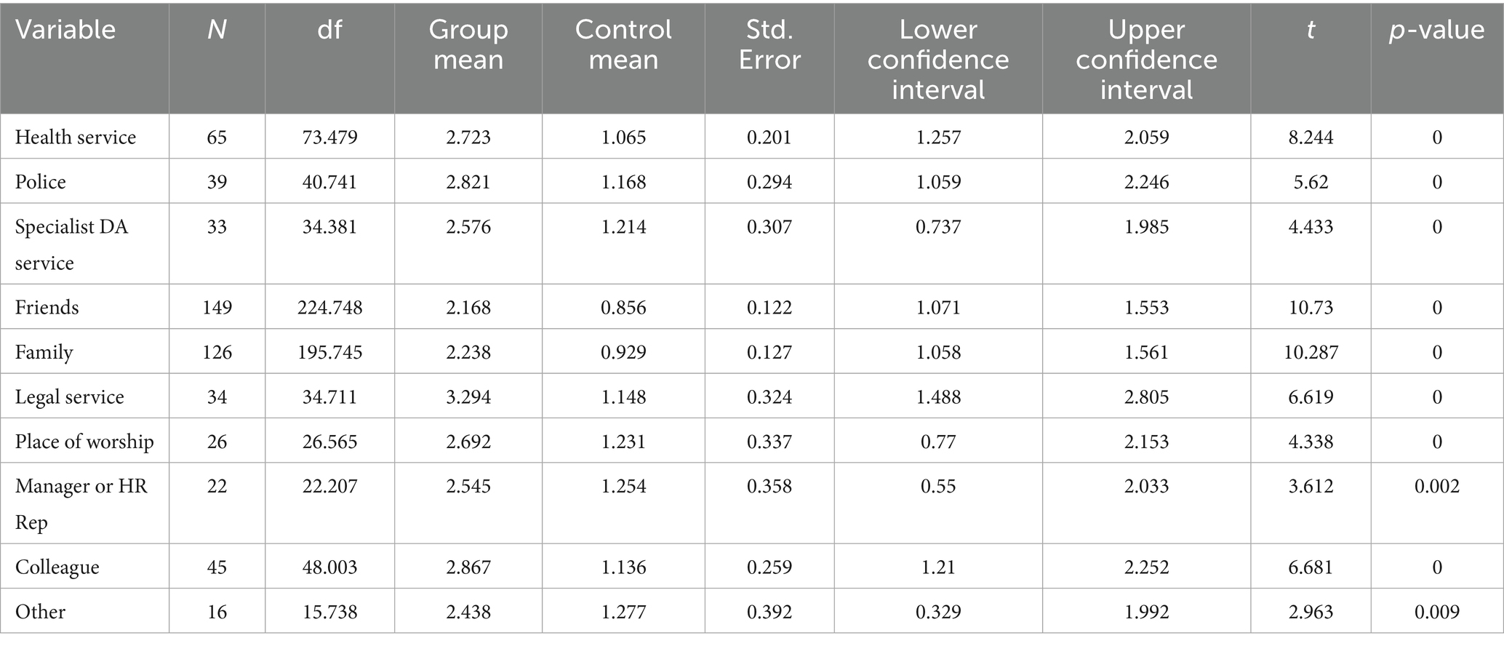This screenshot has height=646, width=1504.
Task: Click the Variable column header
Action: click(65, 30)
